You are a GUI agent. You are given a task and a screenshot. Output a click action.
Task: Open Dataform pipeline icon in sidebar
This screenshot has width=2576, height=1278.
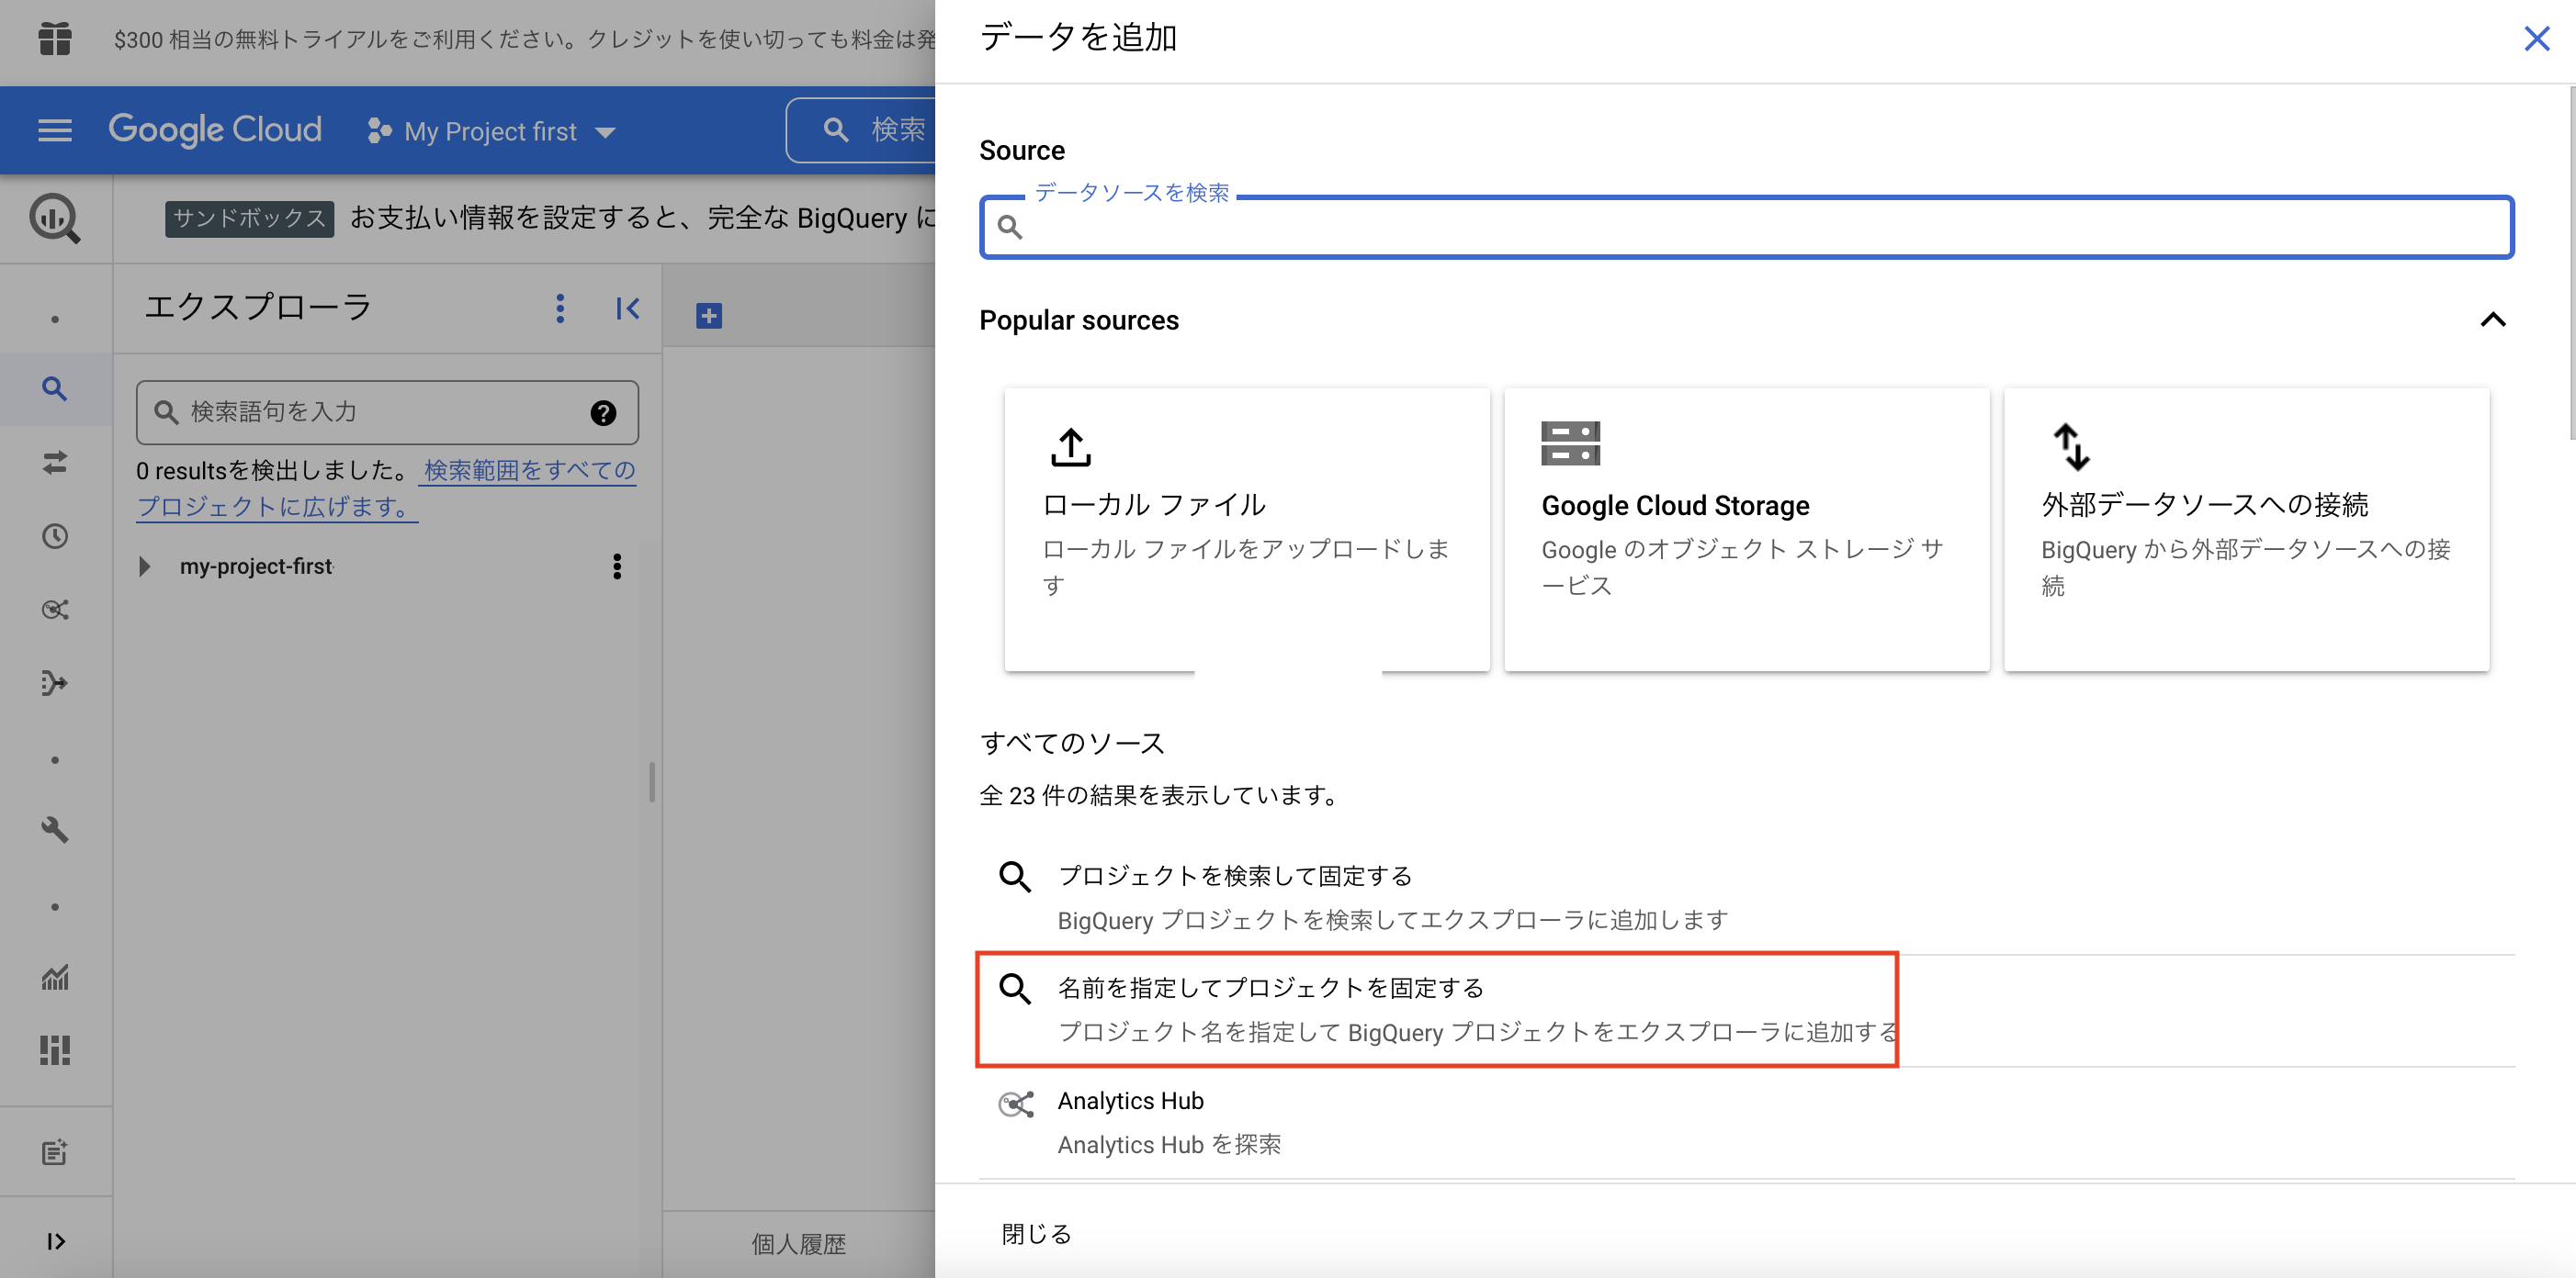tap(55, 683)
